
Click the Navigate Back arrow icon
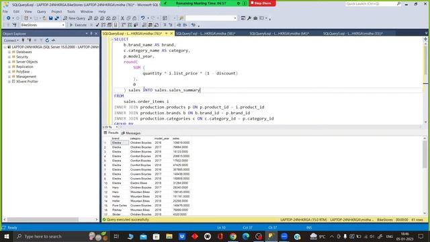(9, 18)
